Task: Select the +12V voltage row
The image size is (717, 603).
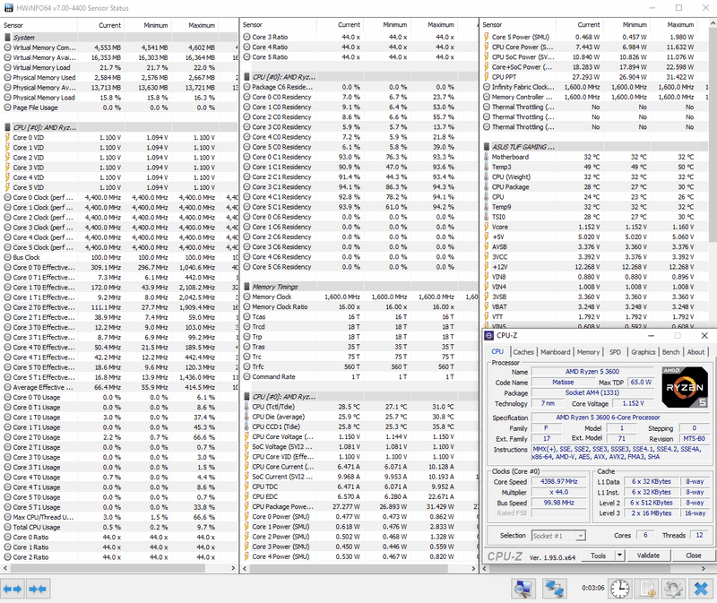Action: pyautogui.click(x=594, y=266)
